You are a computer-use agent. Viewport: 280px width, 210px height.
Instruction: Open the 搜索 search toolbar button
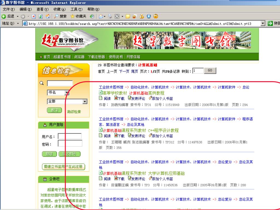pos(60,16)
